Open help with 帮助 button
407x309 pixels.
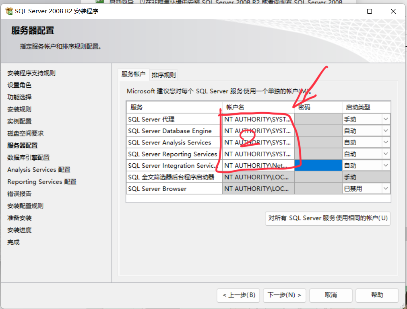(377, 295)
